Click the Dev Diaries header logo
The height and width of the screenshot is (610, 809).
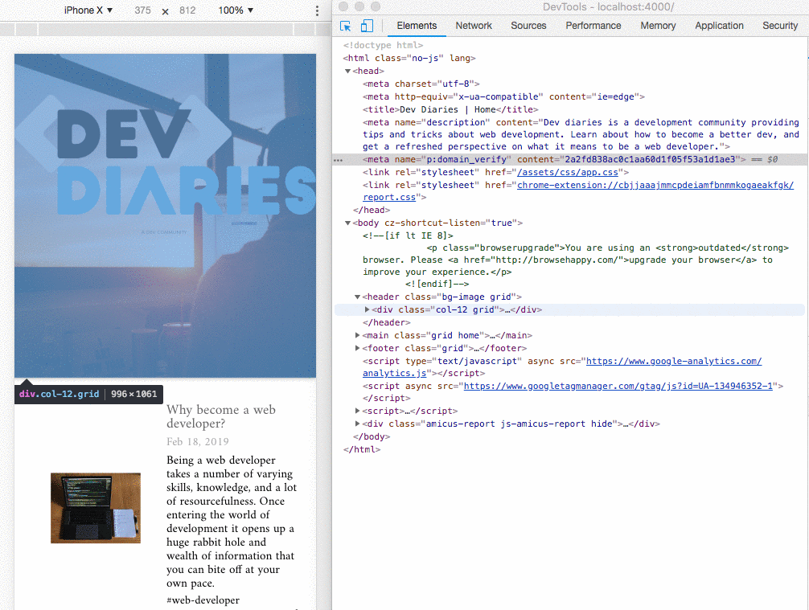pyautogui.click(x=165, y=162)
